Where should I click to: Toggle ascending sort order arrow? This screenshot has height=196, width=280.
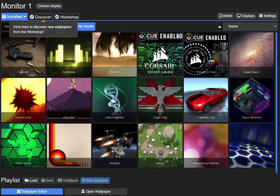click(x=220, y=27)
